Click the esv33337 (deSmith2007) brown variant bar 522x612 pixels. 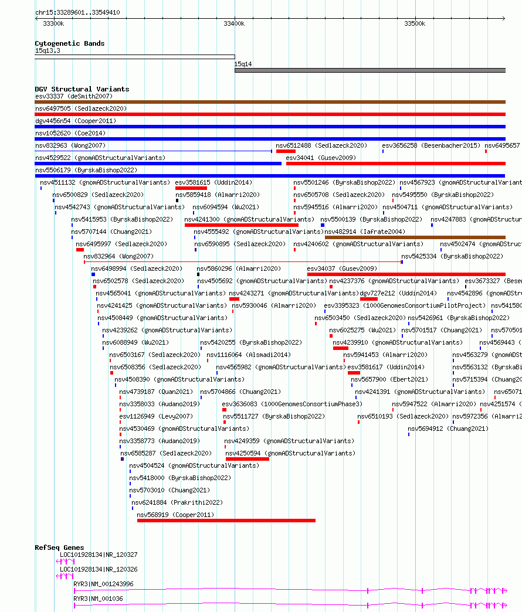[270, 102]
